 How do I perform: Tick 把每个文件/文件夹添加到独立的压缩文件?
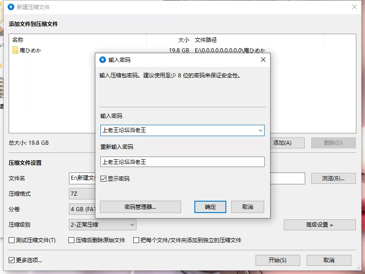[136, 240]
